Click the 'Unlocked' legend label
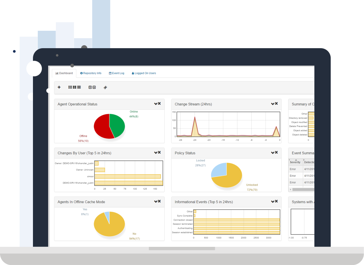 click(x=252, y=185)
